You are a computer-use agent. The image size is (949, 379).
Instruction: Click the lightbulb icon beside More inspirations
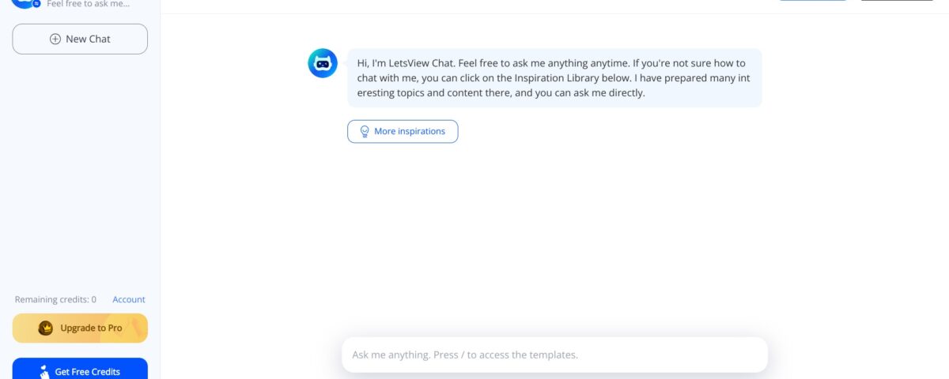pyautogui.click(x=365, y=131)
